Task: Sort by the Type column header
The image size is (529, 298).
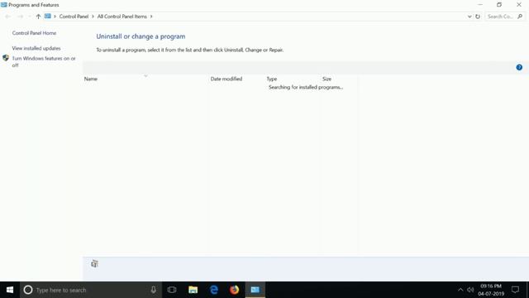Action: [x=272, y=79]
